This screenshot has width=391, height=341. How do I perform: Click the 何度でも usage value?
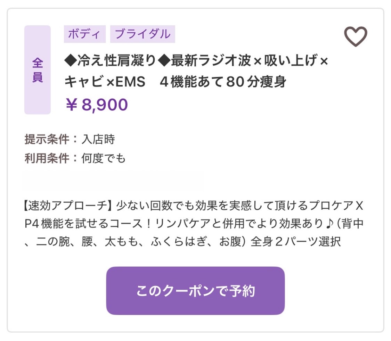point(104,158)
